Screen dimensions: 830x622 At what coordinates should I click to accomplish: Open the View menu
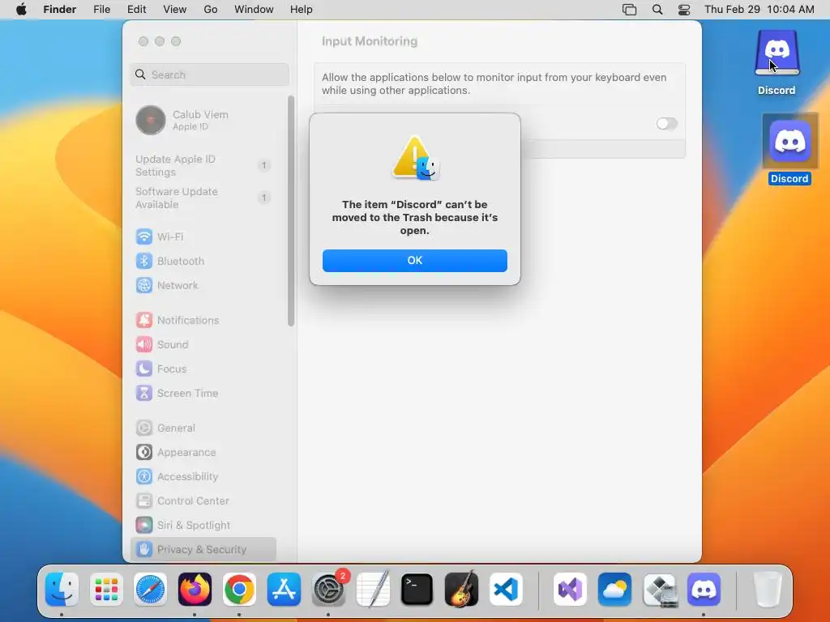(x=175, y=10)
